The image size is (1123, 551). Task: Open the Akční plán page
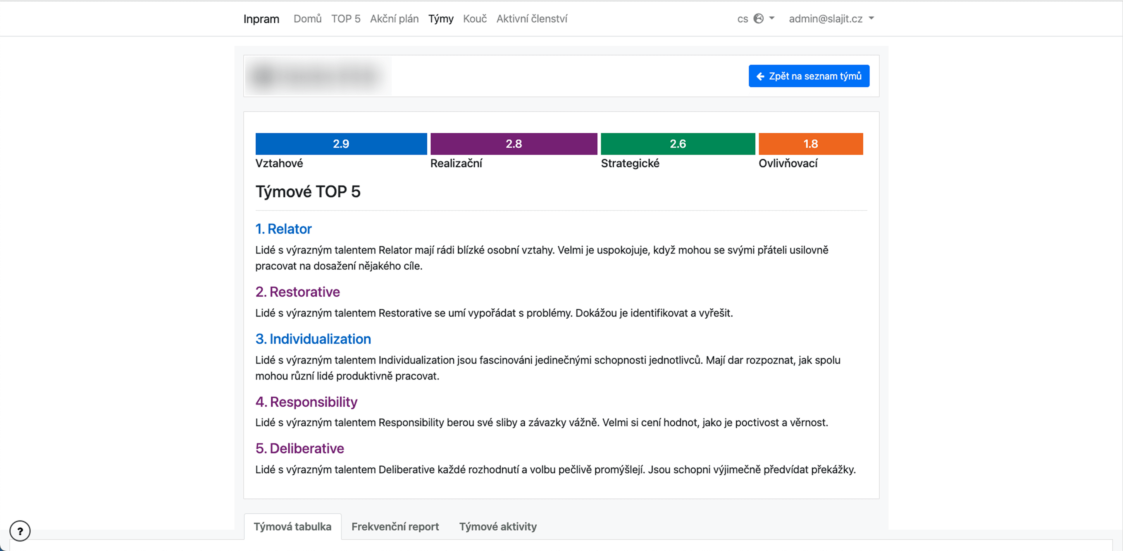coord(394,19)
